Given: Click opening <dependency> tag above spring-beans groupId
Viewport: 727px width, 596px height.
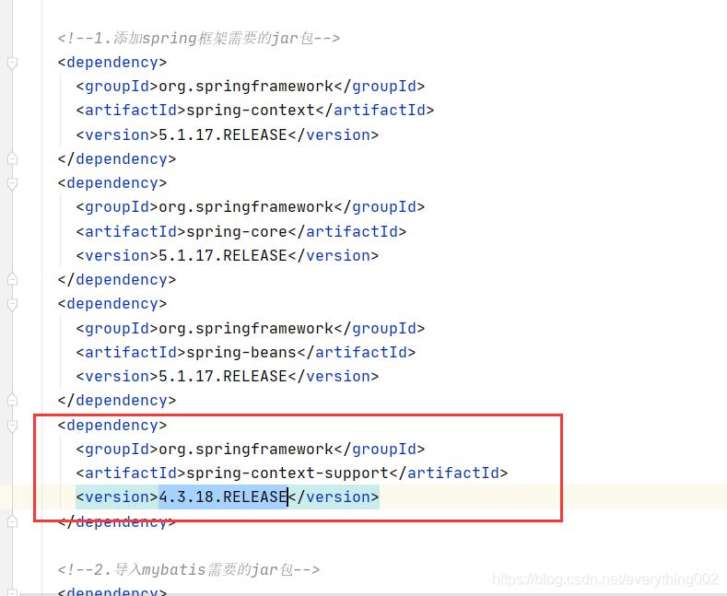Looking at the screenshot, I should point(112,304).
